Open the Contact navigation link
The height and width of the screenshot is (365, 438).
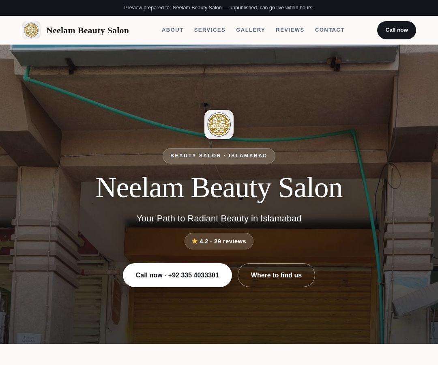coord(330,30)
